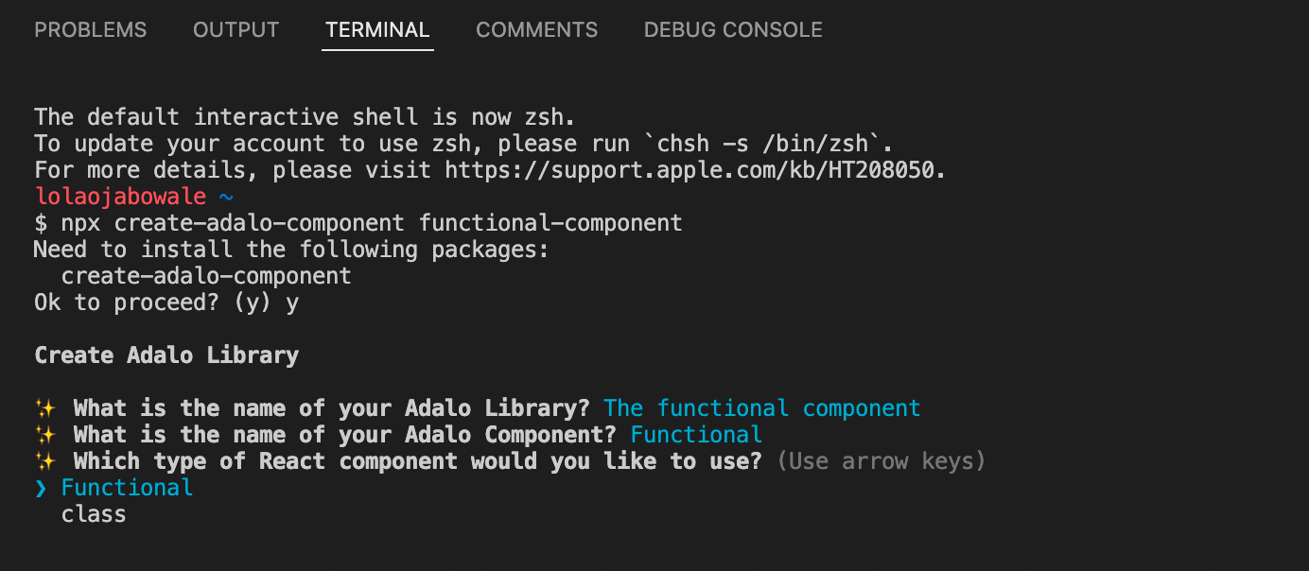Click sparkle icon beside Adalo Component question
This screenshot has height=571, width=1309.
click(44, 435)
